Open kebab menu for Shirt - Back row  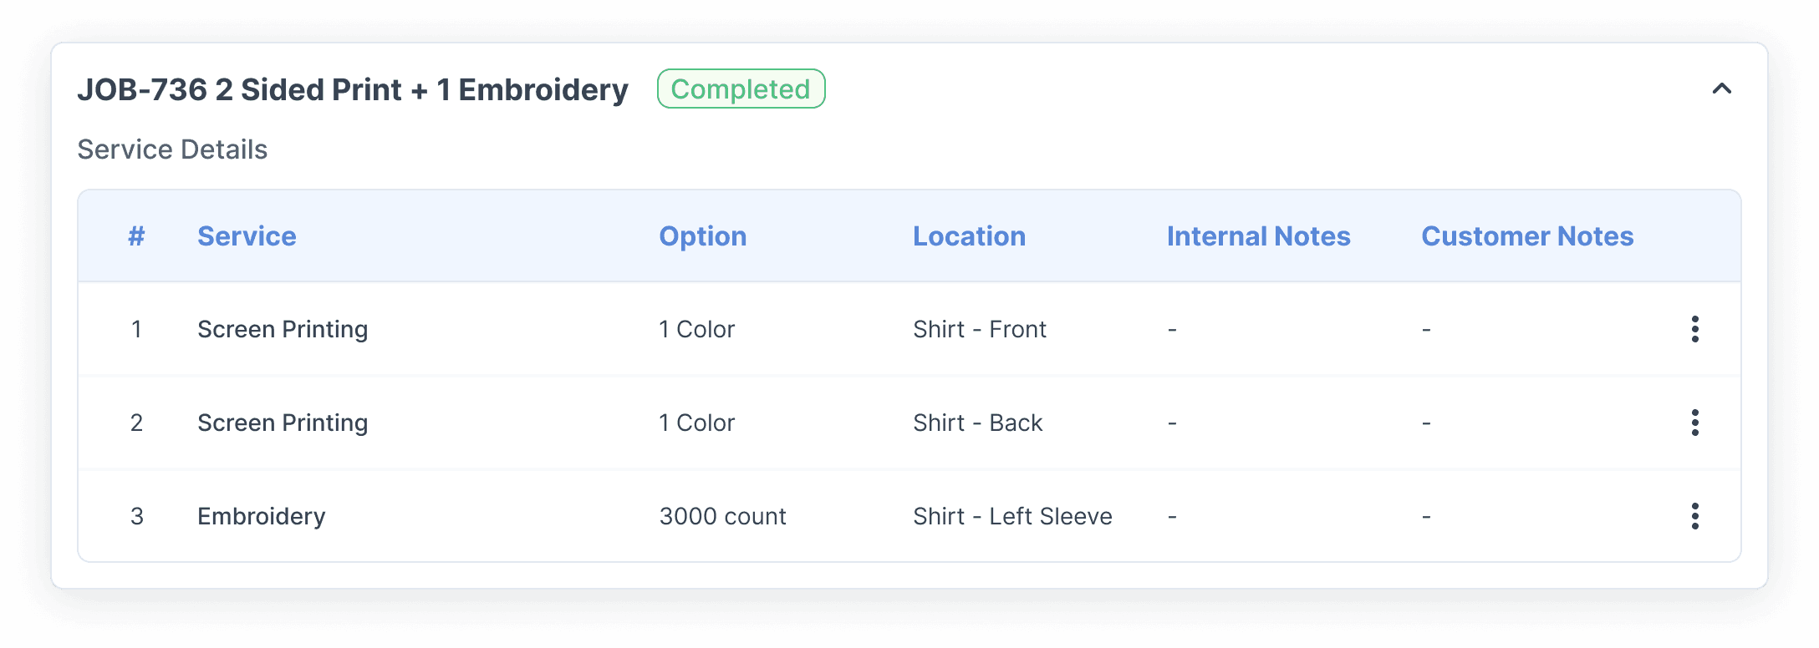click(1694, 423)
